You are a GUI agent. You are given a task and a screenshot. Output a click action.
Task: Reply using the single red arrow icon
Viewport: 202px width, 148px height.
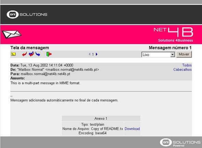pyautogui.click(x=24, y=54)
